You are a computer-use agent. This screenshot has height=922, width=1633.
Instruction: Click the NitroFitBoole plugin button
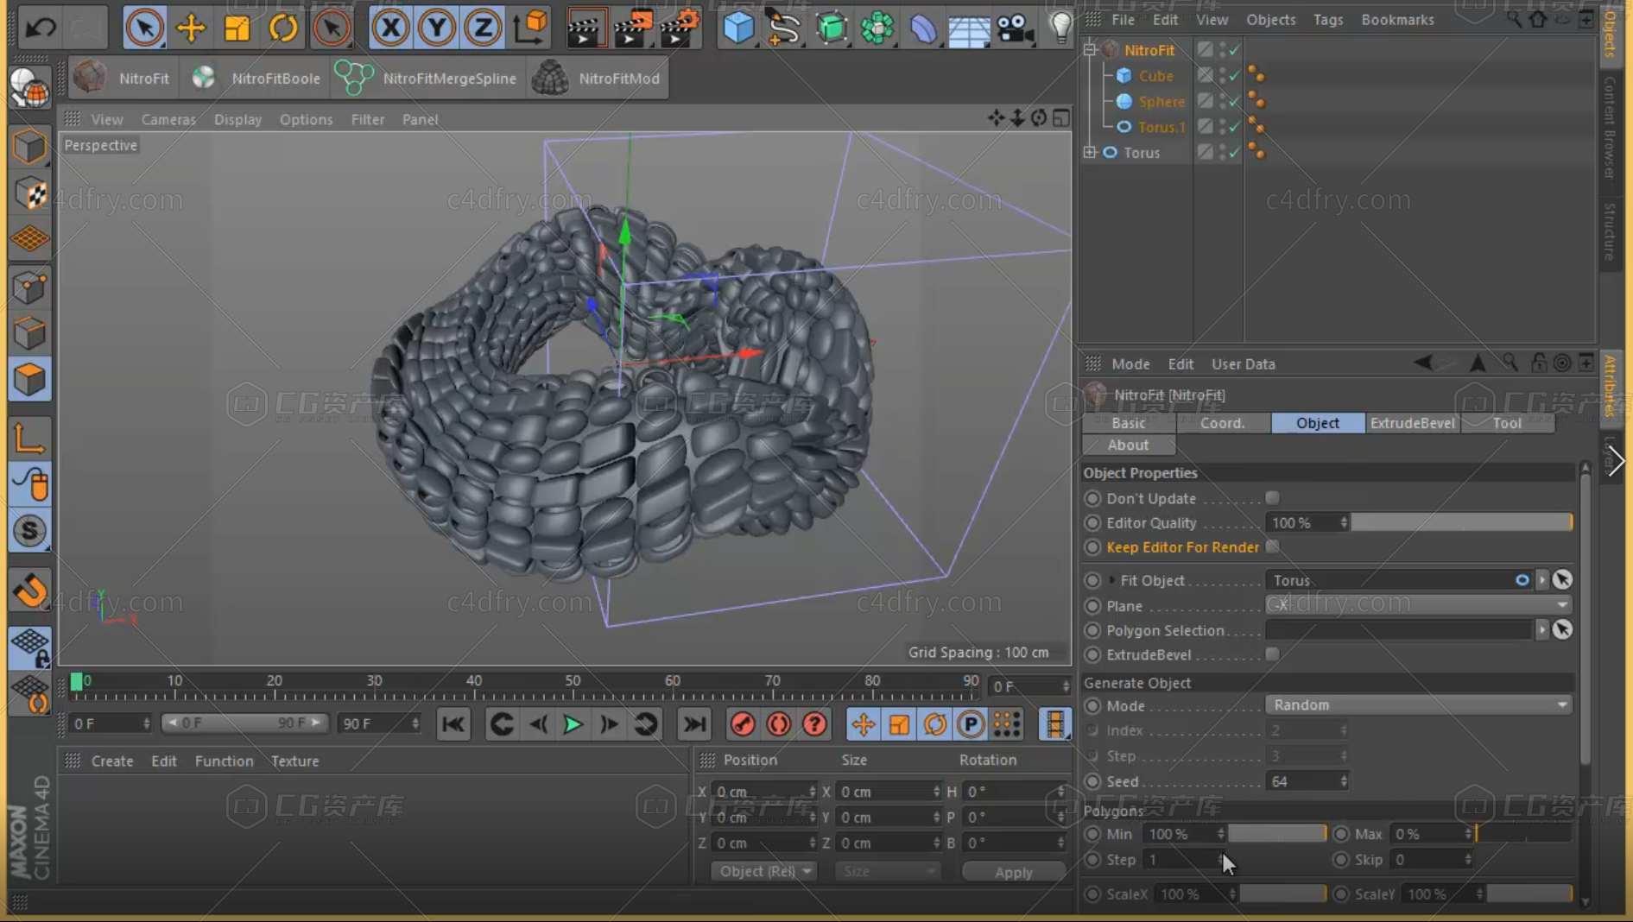(x=256, y=78)
